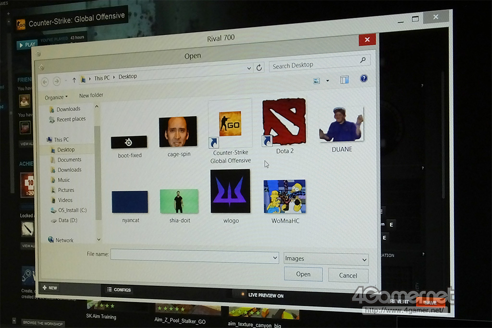Select the nyancat image file

coord(130,207)
